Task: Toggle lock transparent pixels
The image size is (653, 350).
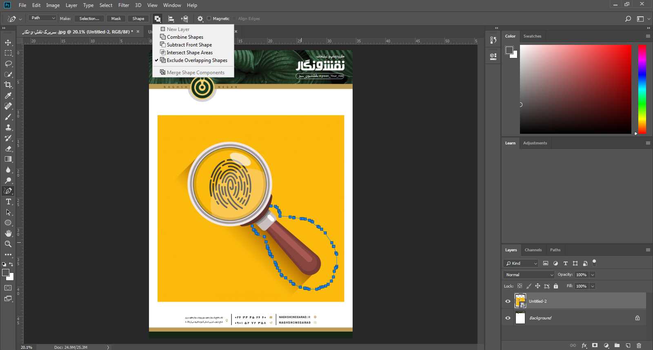Action: pyautogui.click(x=520, y=286)
